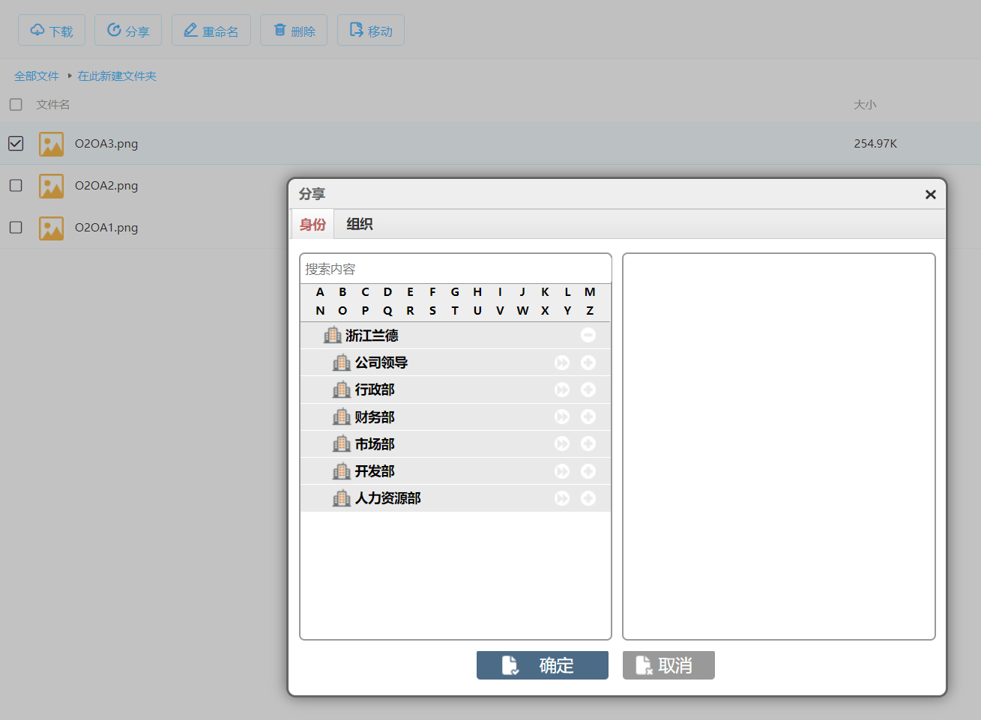Image resolution: width=981 pixels, height=720 pixels.
Task: Filter by letter Z
Action: tap(590, 311)
